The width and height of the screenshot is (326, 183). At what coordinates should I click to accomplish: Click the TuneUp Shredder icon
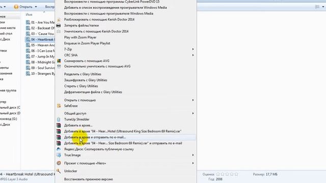59,119
